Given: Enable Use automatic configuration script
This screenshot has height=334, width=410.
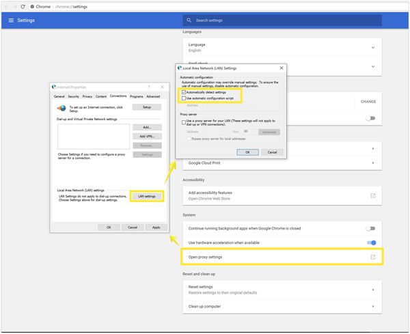Looking at the screenshot, I should pos(184,98).
